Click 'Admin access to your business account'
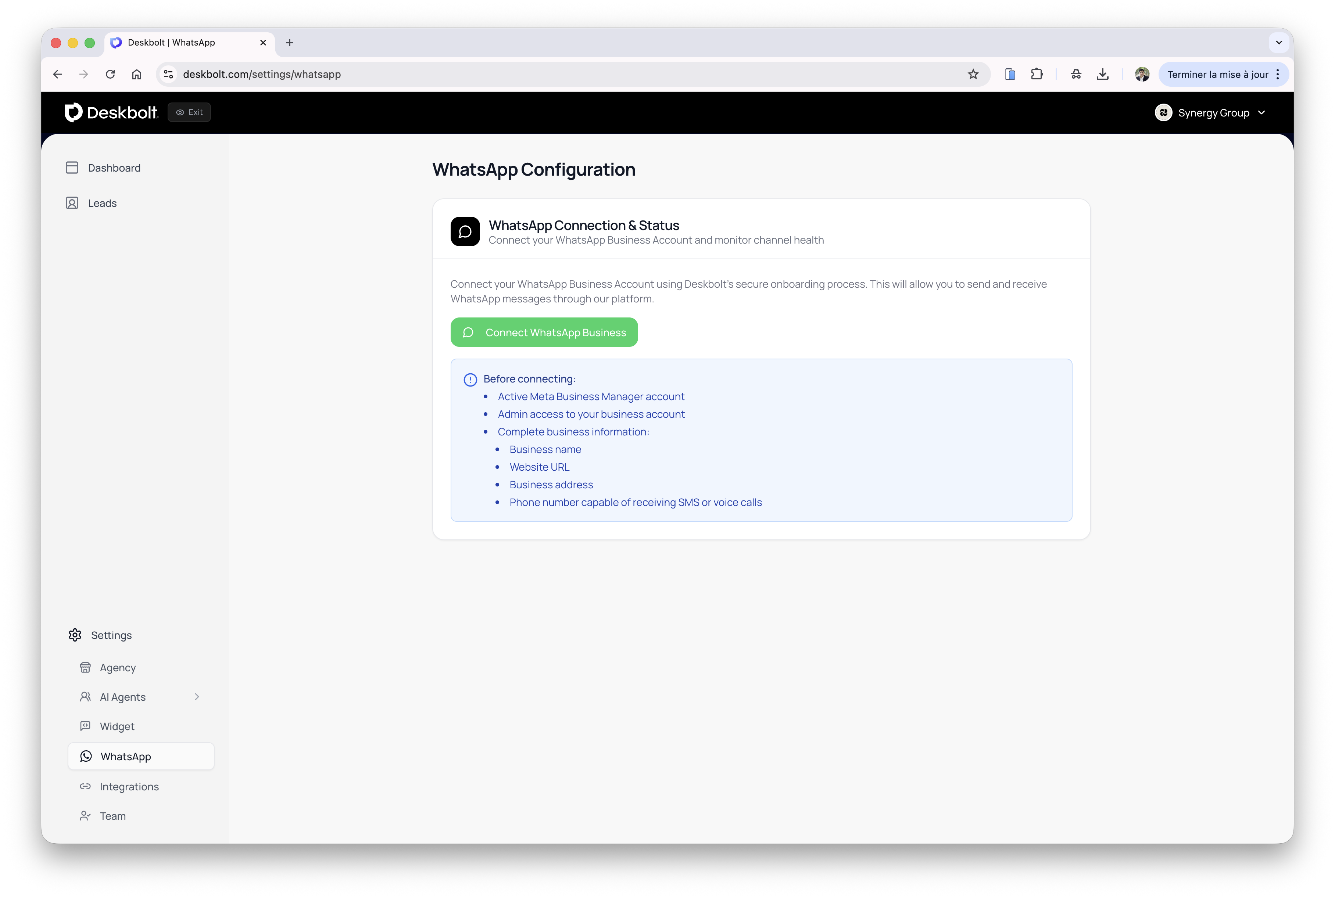 point(591,414)
